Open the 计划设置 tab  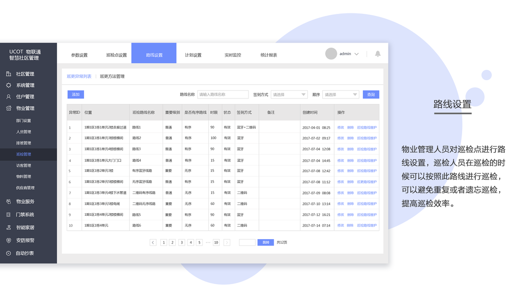[x=193, y=55]
